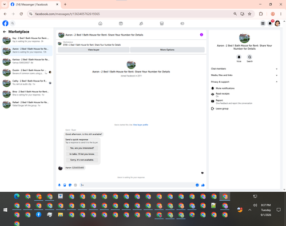The image size is (286, 226).
Task: Reload the page with browser refresh button
Action: point(21,14)
